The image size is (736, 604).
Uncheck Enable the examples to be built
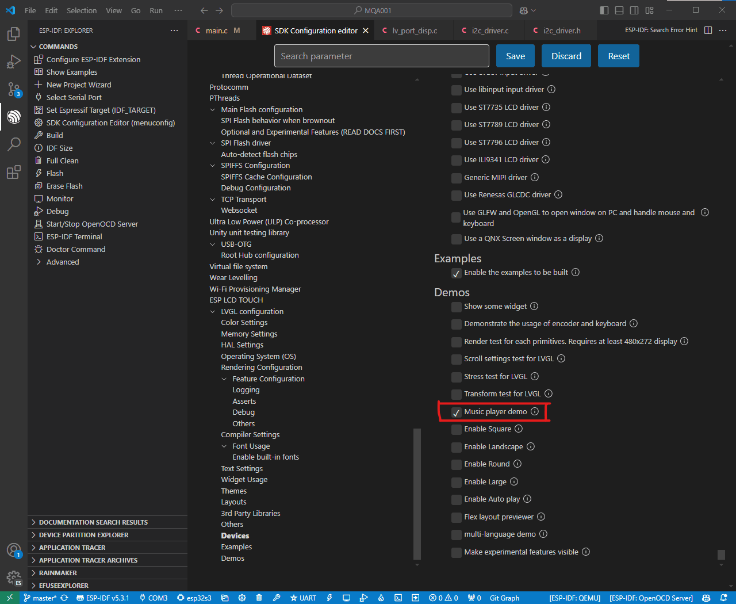pos(457,273)
